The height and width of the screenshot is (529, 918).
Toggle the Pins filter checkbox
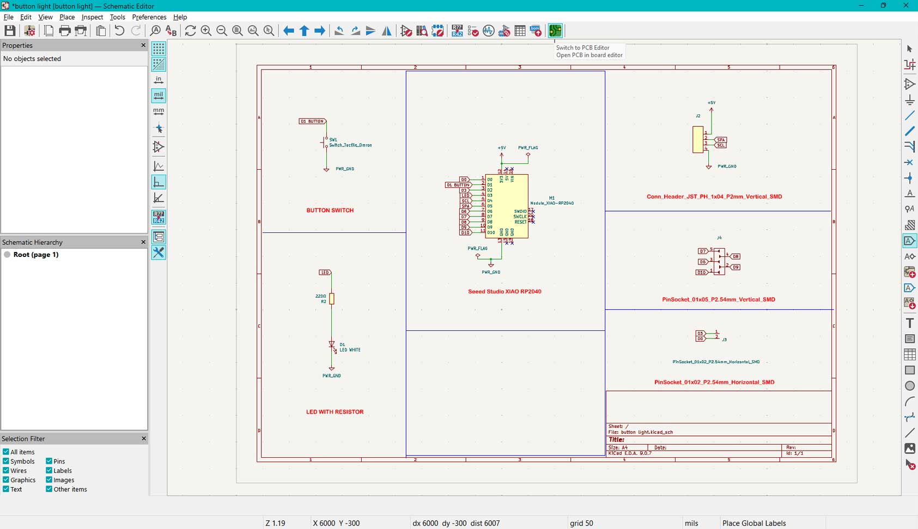(x=49, y=461)
